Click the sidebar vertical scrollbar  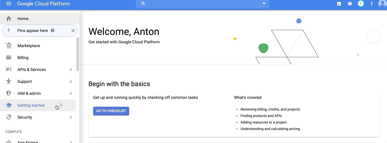click(x=78, y=54)
